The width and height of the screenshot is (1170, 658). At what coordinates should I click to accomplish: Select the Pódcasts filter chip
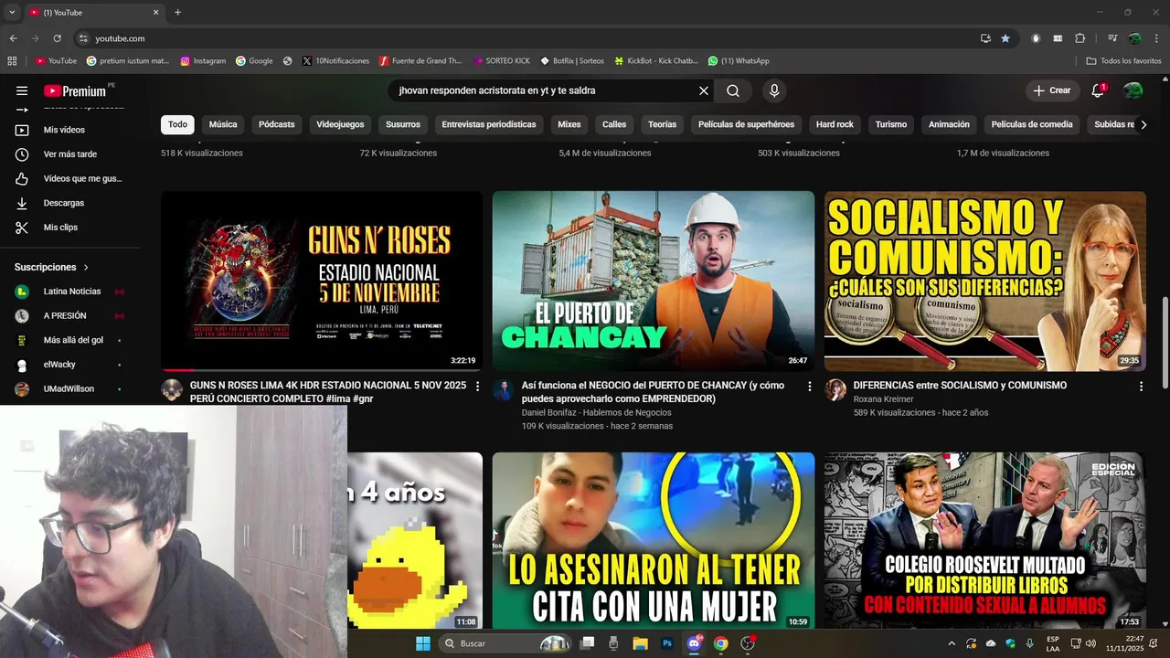tap(277, 124)
